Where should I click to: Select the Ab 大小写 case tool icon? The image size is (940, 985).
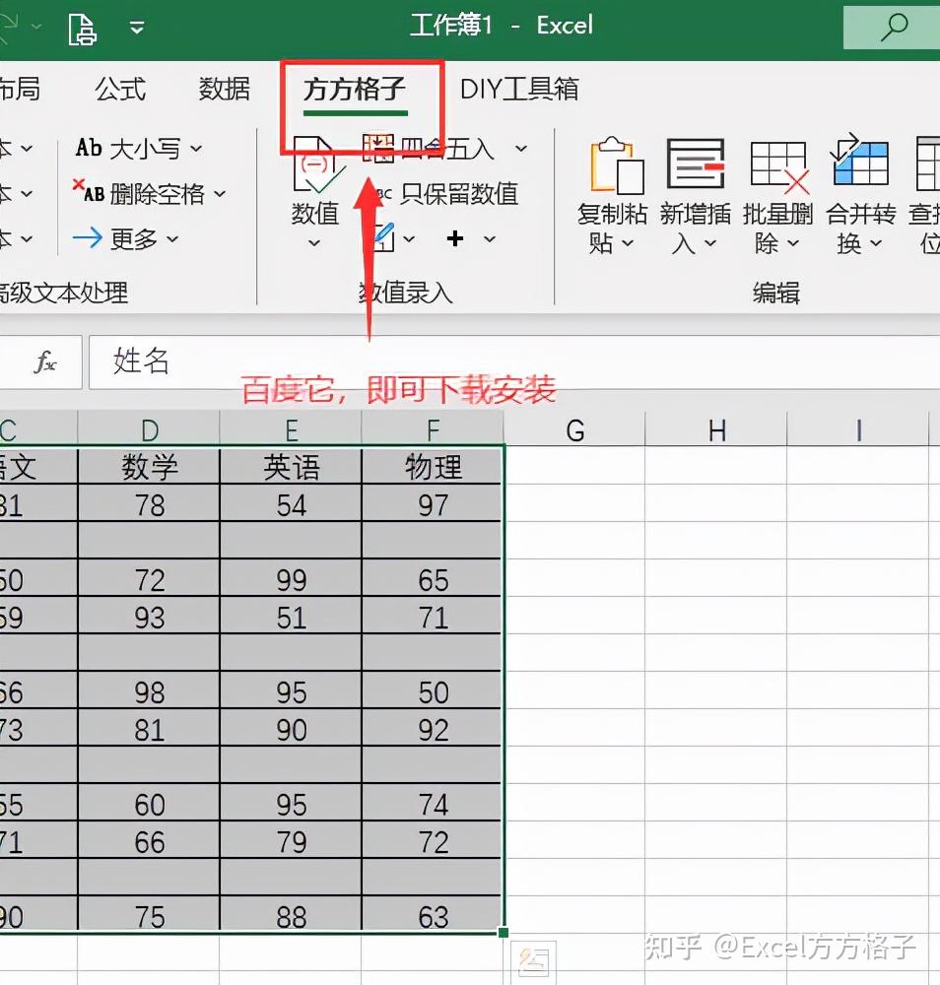89,148
